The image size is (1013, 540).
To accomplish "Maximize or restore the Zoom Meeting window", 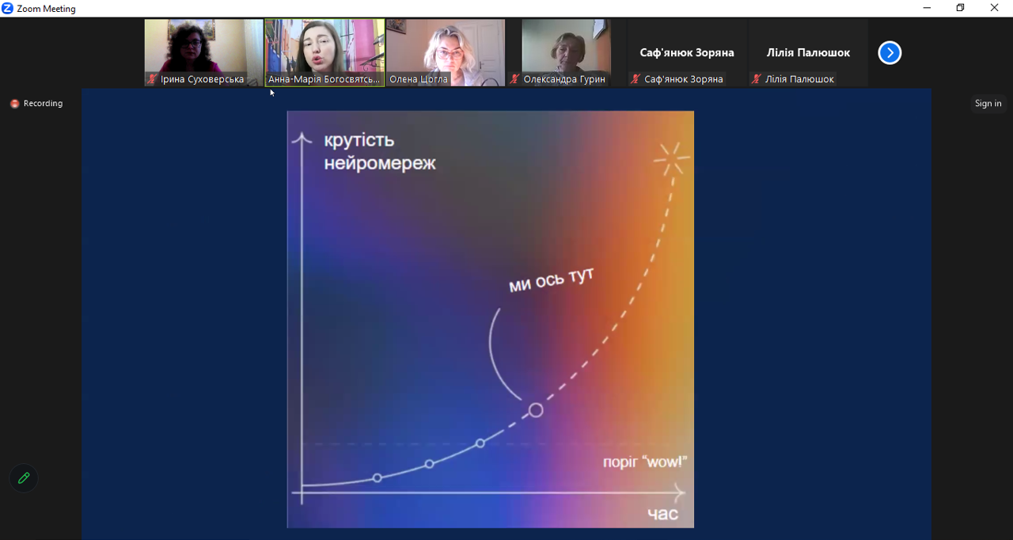I will 960,8.
